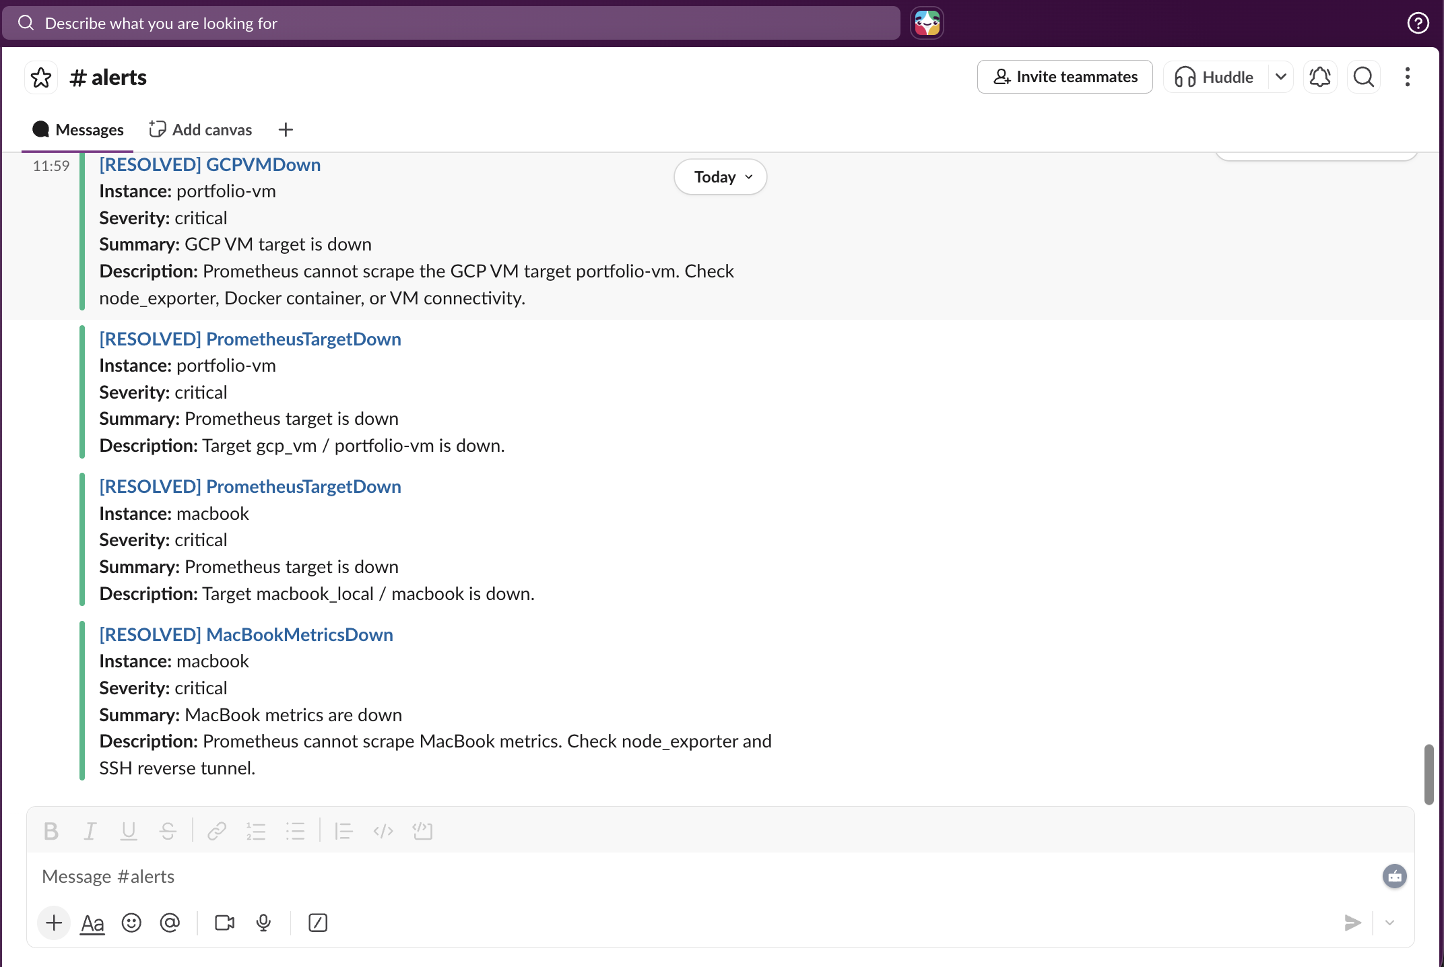
Task: Click the search bar magnifier icon
Action: pyautogui.click(x=26, y=23)
